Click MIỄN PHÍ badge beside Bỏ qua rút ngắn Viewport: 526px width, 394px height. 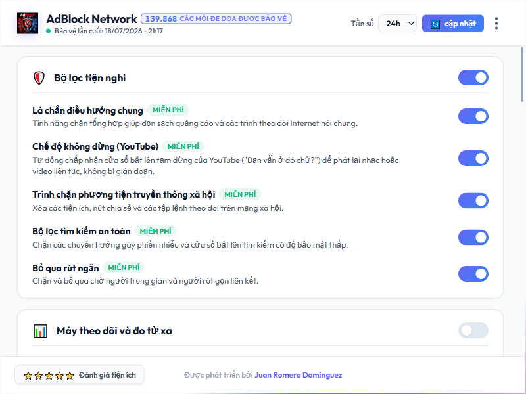(x=124, y=267)
